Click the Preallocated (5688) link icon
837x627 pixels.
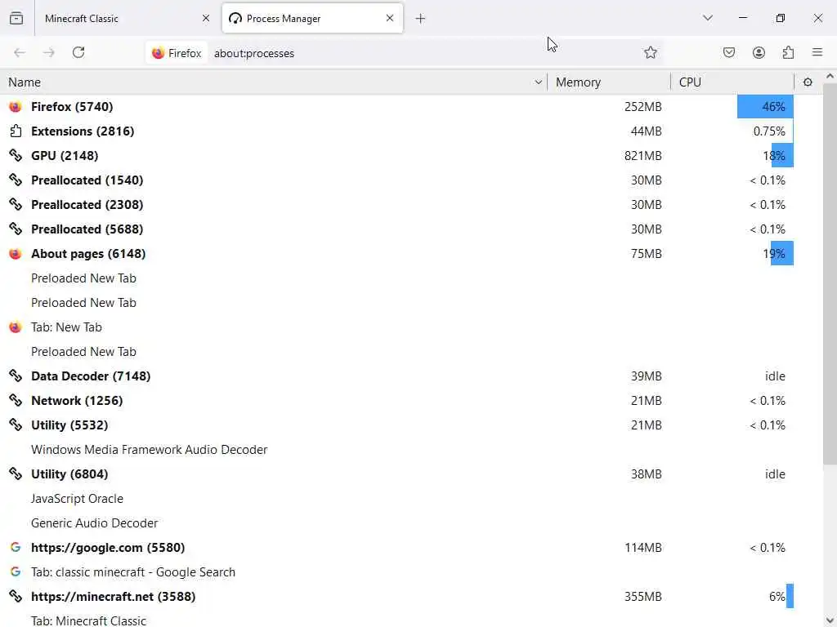(16, 229)
